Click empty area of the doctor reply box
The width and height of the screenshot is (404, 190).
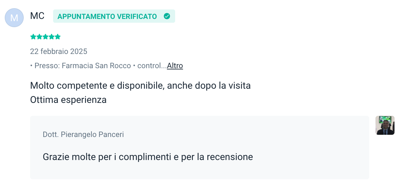tap(300, 136)
